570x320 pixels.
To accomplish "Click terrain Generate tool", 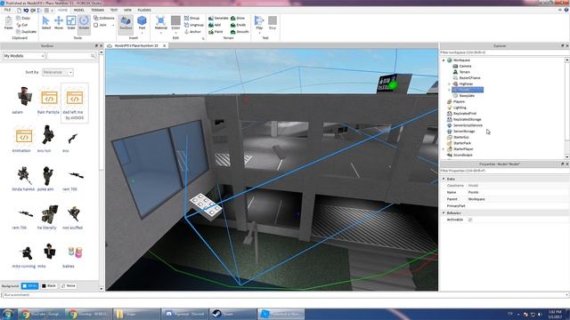I will pos(218,18).
